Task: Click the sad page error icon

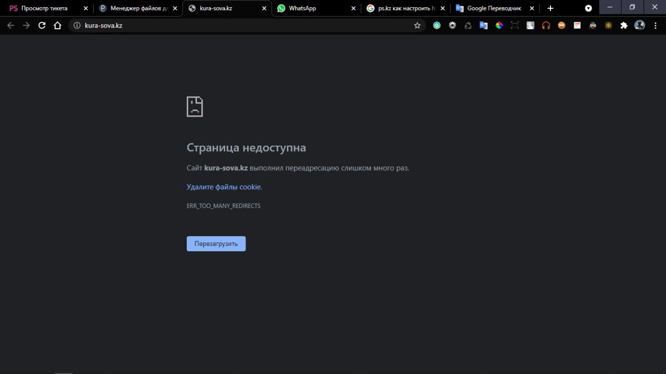Action: (x=195, y=107)
